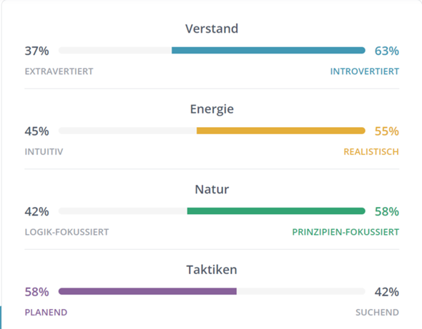The height and width of the screenshot is (329, 422).
Task: Click the 37% extraverted value
Action: (37, 51)
